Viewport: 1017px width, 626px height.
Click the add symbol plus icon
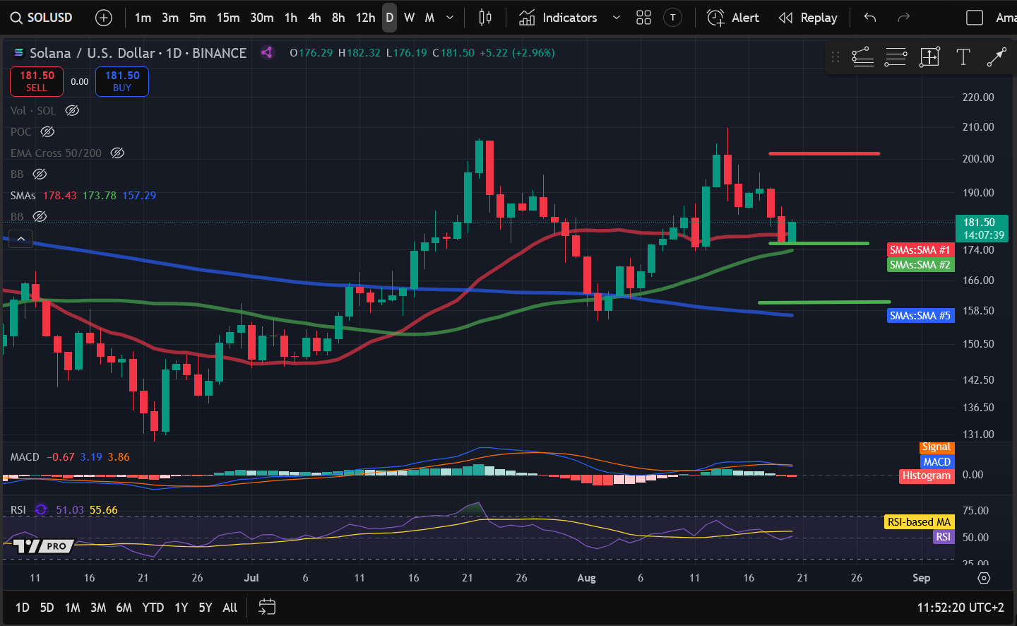(104, 18)
